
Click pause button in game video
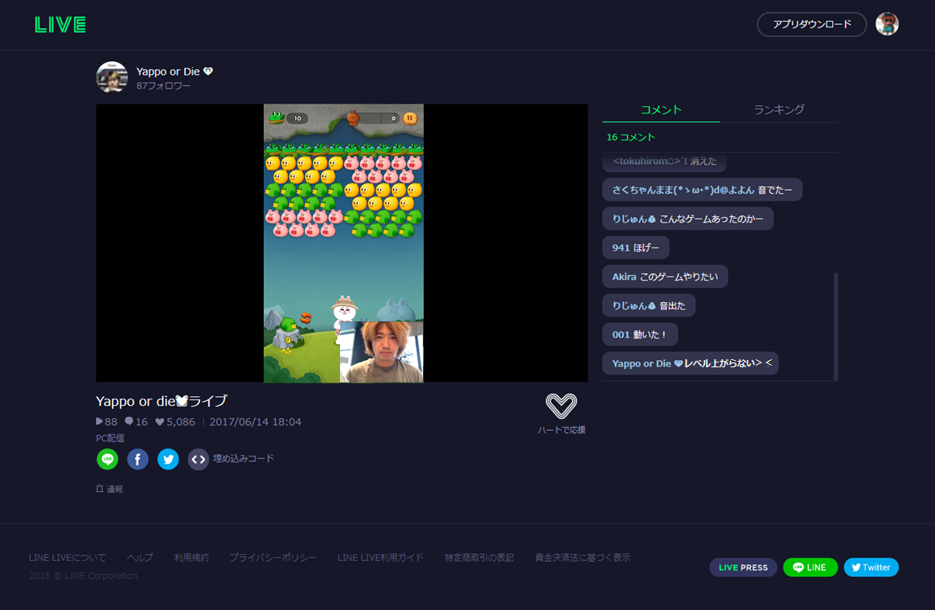pos(410,118)
